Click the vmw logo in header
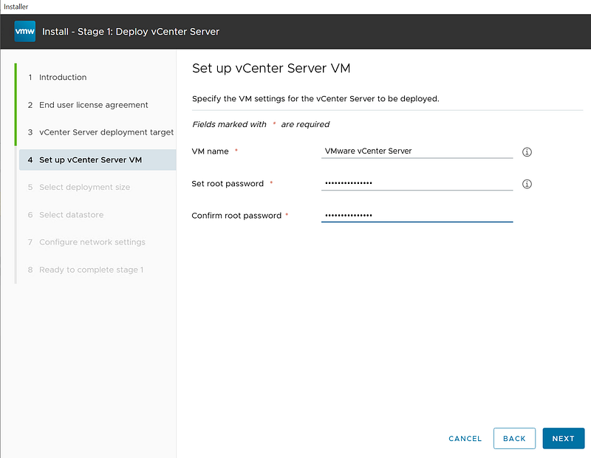This screenshot has width=591, height=458. tap(24, 32)
